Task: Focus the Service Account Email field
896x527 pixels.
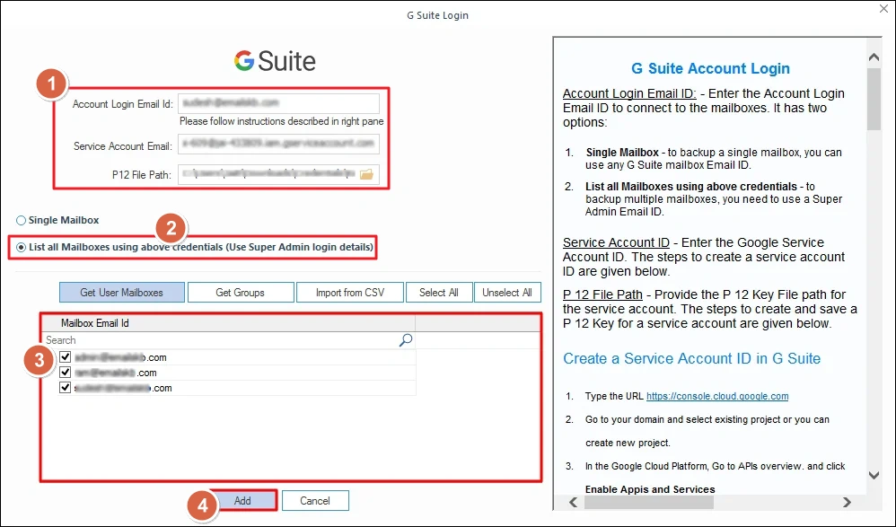Action: 278,145
